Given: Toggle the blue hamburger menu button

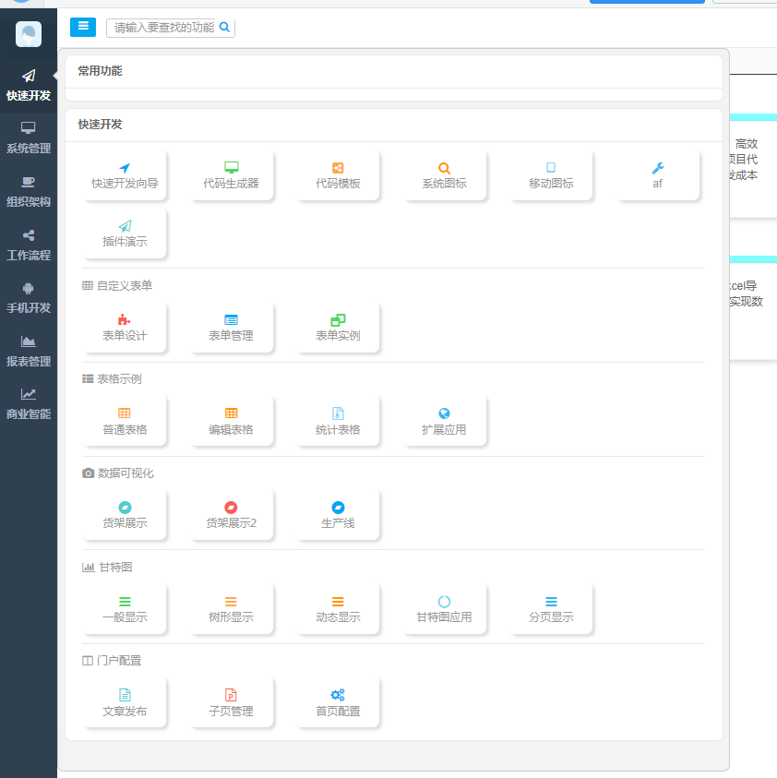Looking at the screenshot, I should click(83, 27).
